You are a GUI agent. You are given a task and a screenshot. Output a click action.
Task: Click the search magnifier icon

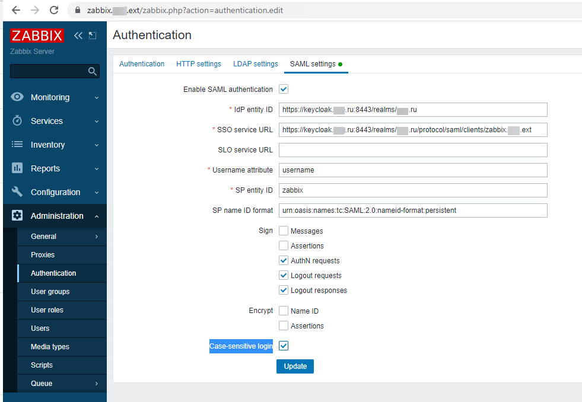93,71
